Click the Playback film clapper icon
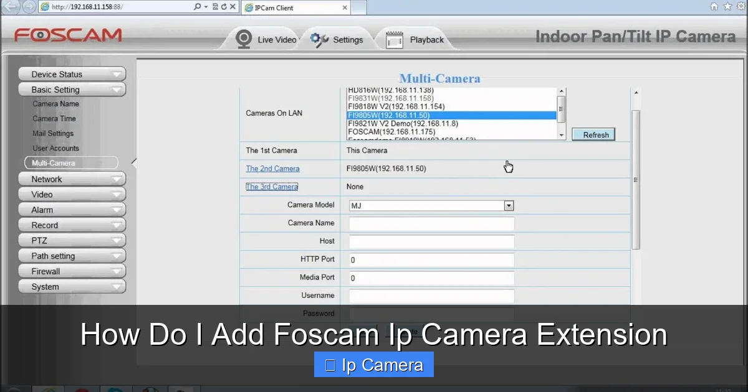Viewport: 748px width, 392px height. pos(395,40)
